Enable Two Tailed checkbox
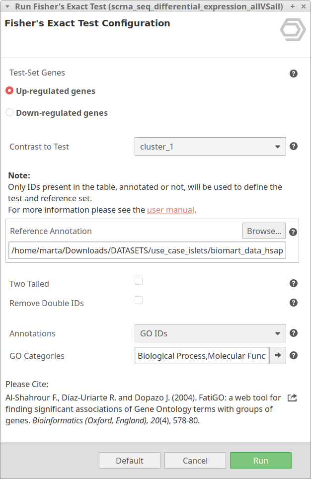Screen dimensions: 311x479 pyautogui.click(x=139, y=281)
